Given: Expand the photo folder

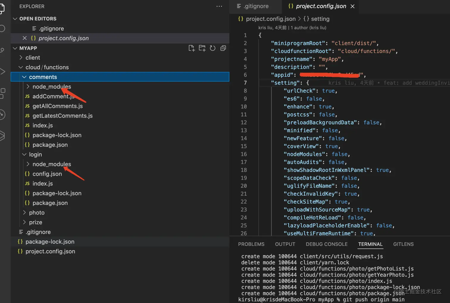Looking at the screenshot, I should pos(24,213).
